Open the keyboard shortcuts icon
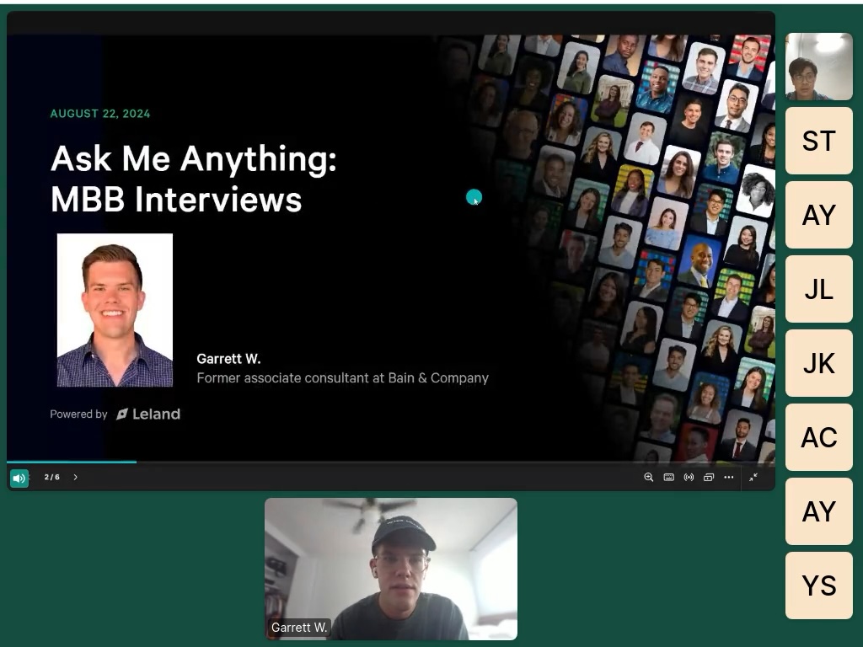 click(x=668, y=477)
